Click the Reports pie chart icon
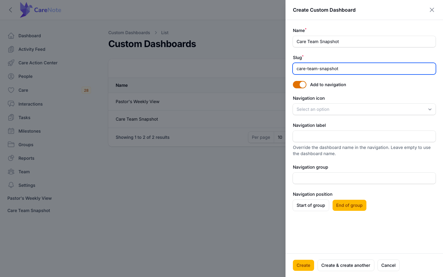 (x=11, y=158)
